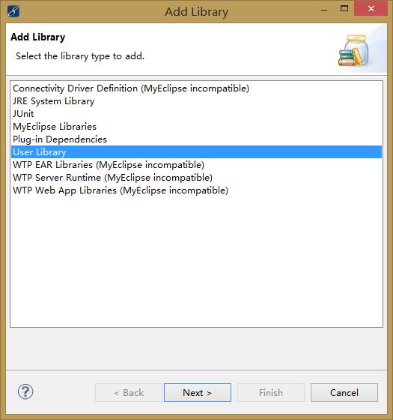This screenshot has height=420, width=393.
Task: Click the MyEclipse app icon in title bar
Action: (x=13, y=11)
